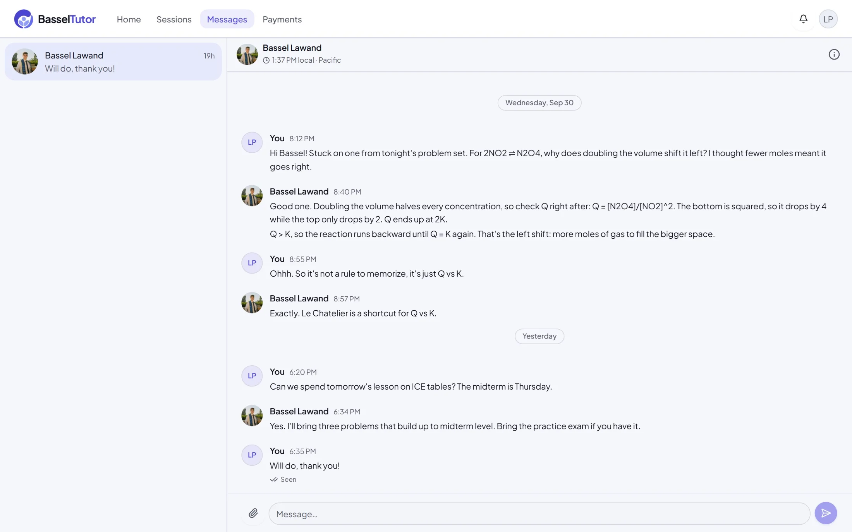Viewport: 852px width, 532px height.
Task: Click the LP avatar on the 6:20 PM message
Action: click(x=252, y=376)
